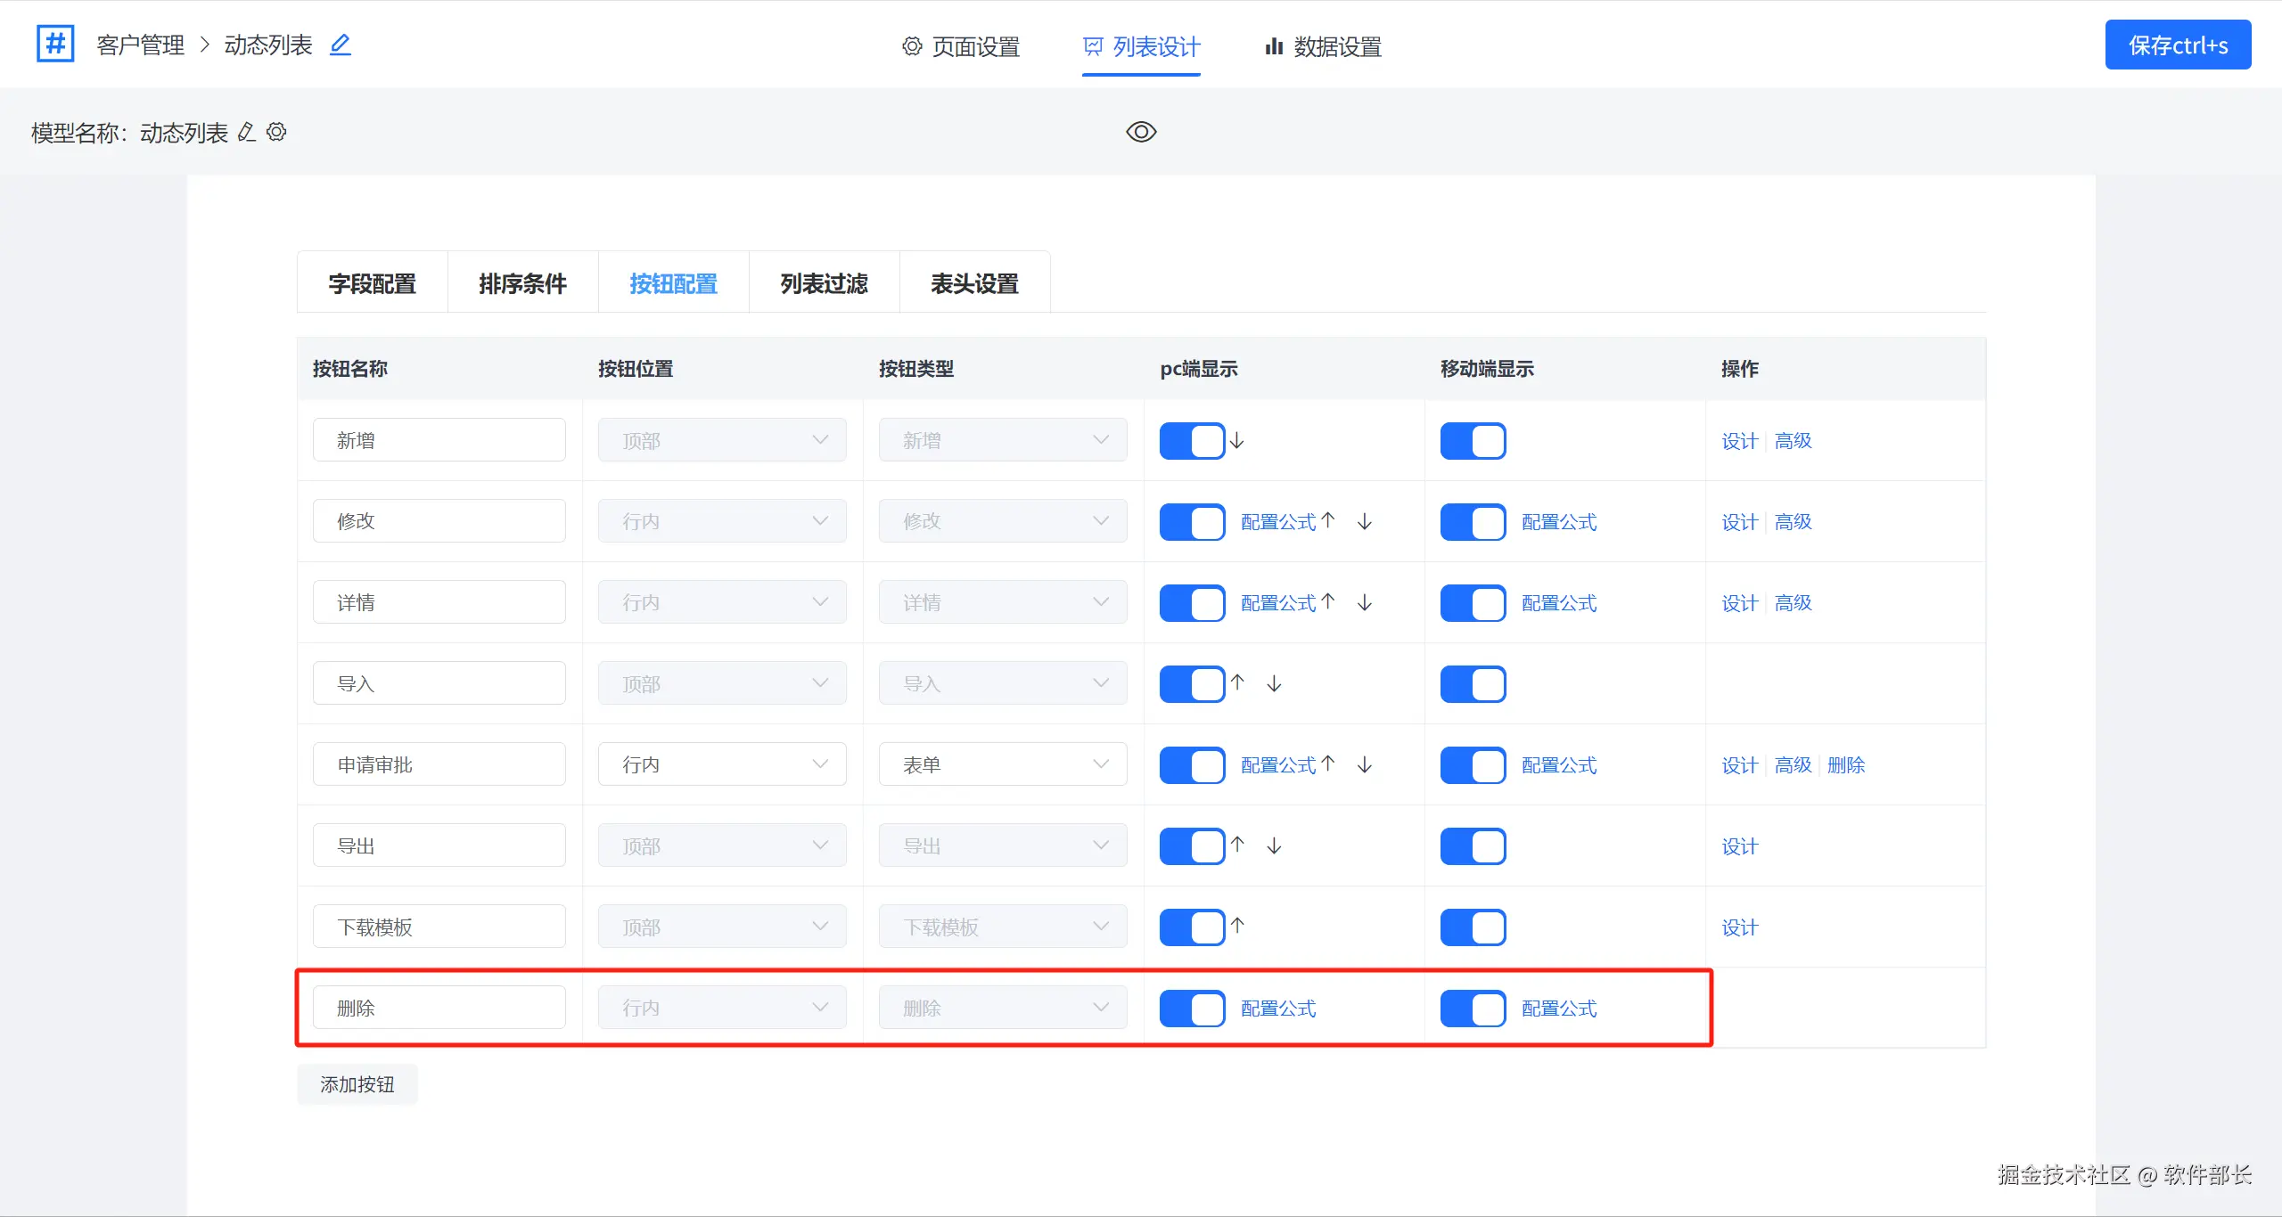Screen dimensions: 2282x1217
Task: Move 下载模板 row up with arrow
Action: pyautogui.click(x=1237, y=927)
